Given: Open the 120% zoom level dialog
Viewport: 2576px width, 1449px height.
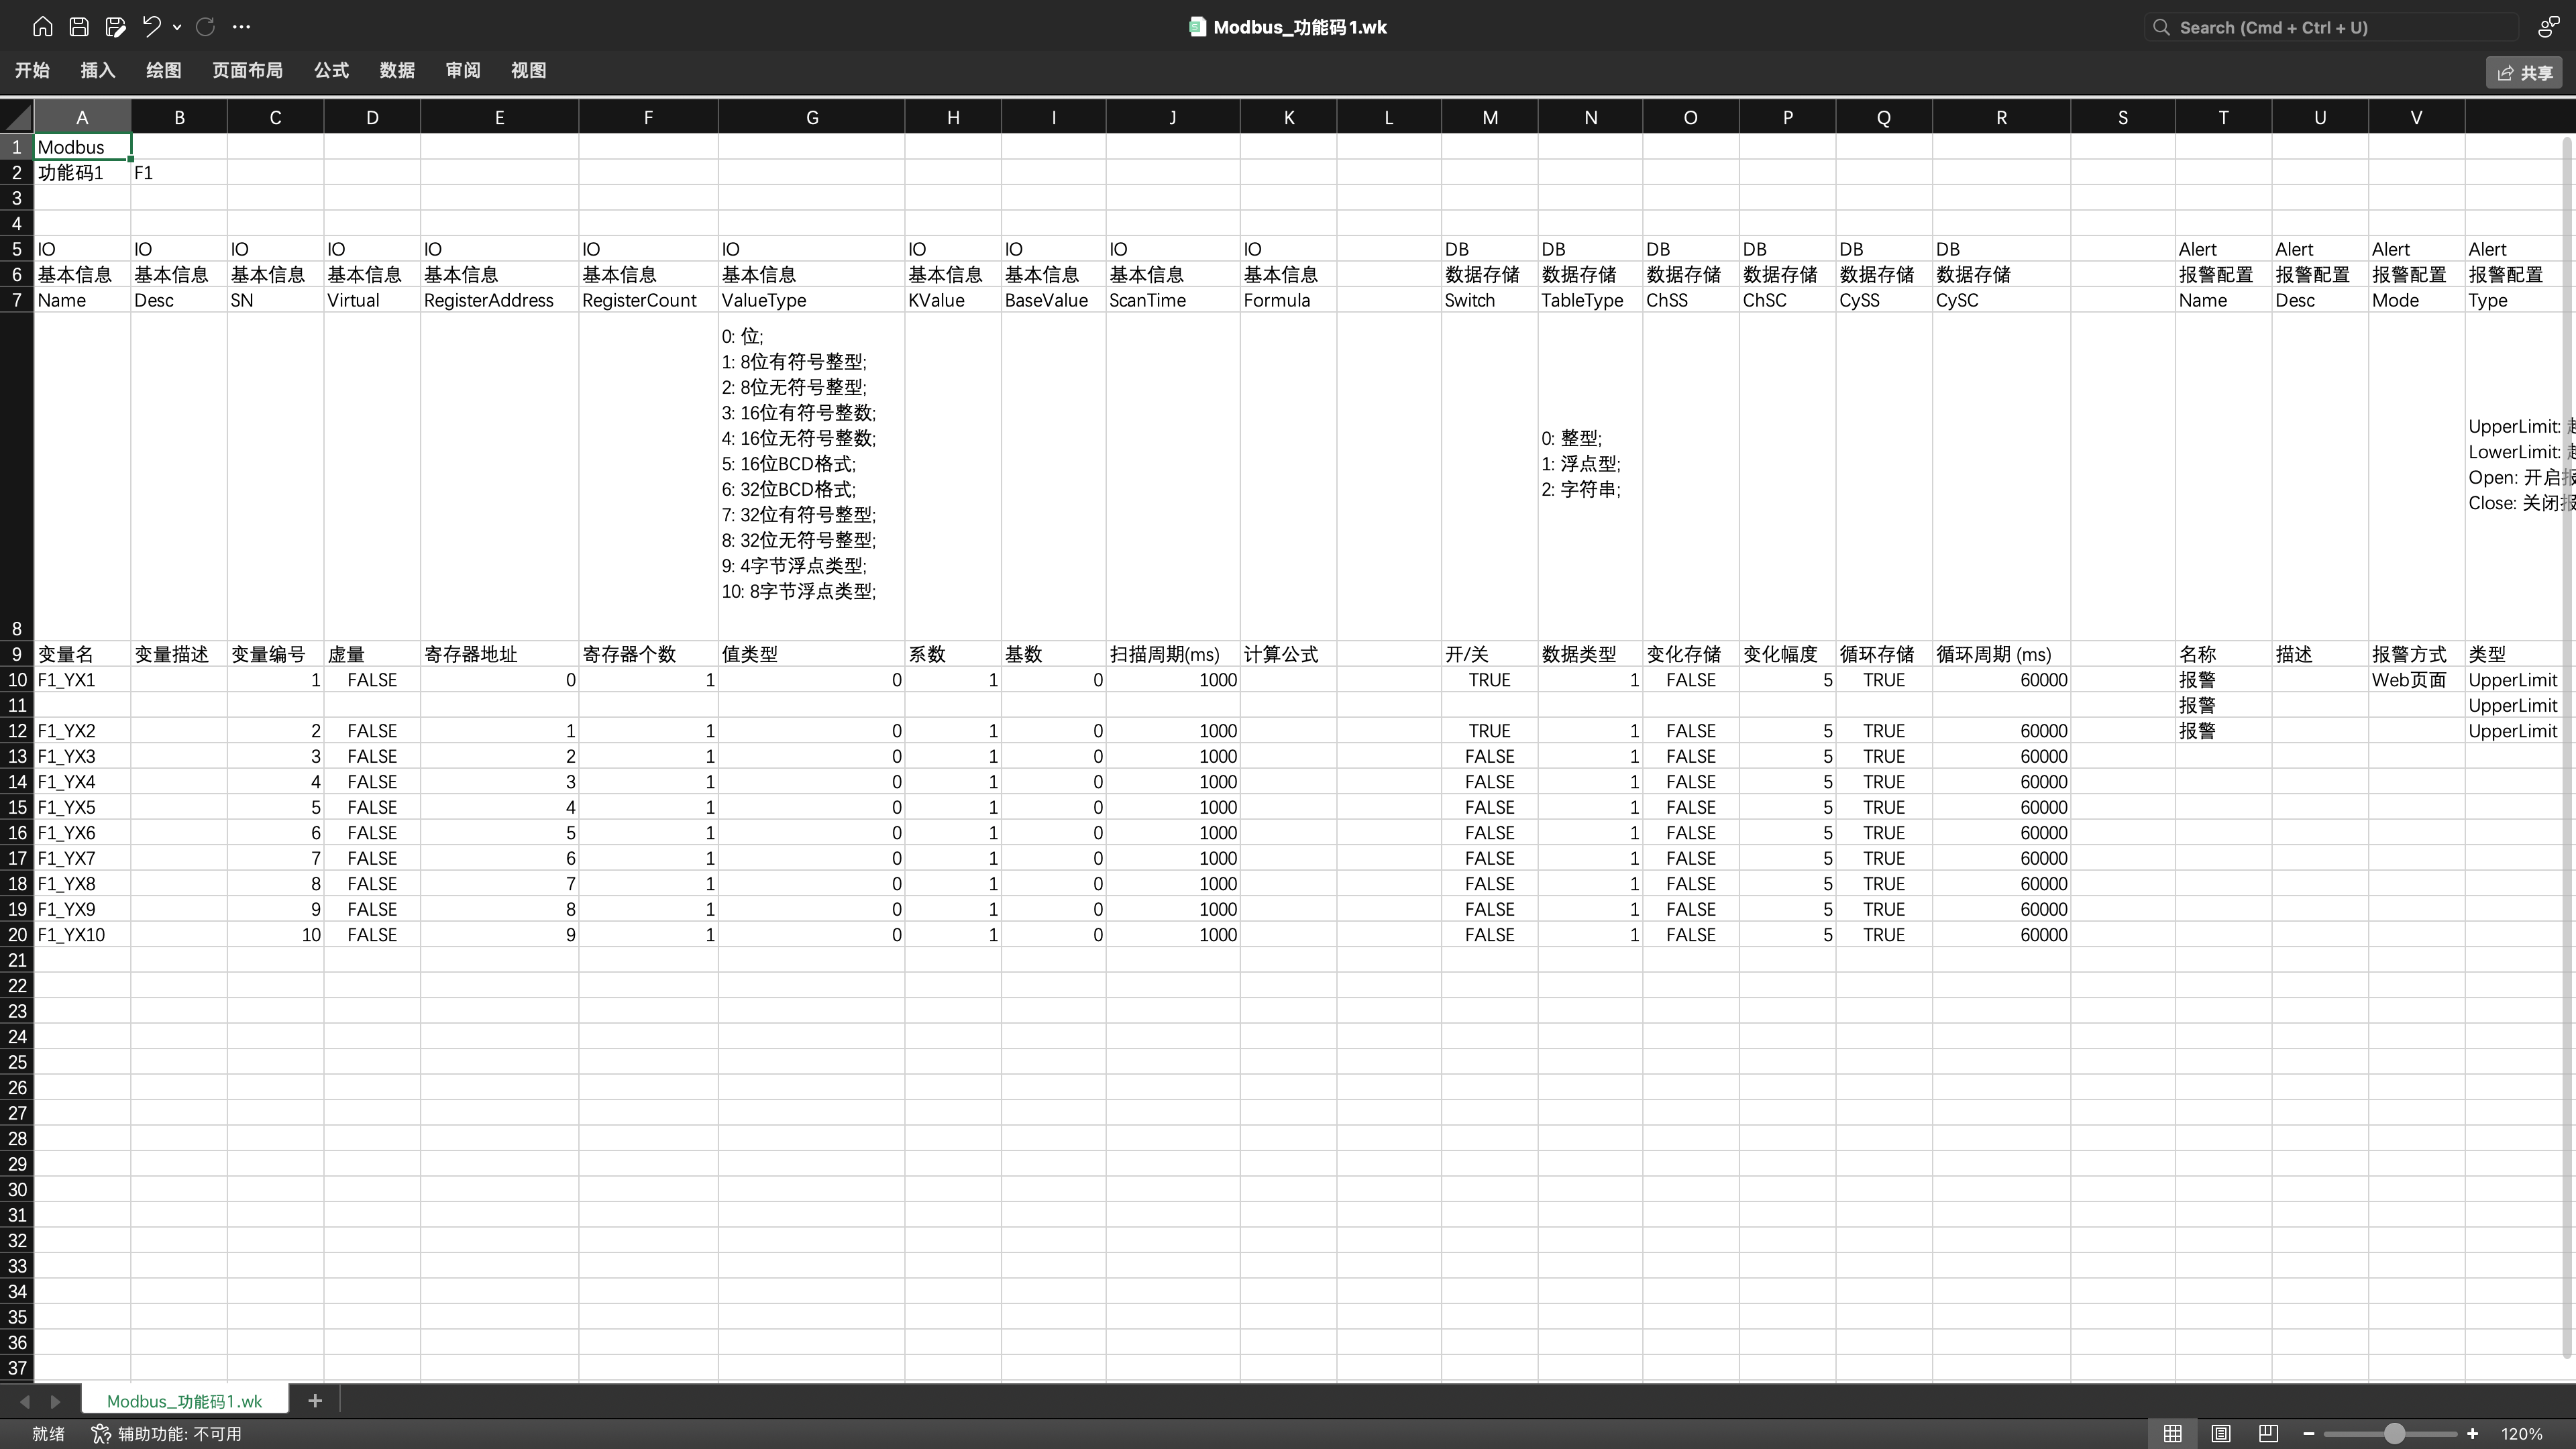Looking at the screenshot, I should click(x=2521, y=1433).
